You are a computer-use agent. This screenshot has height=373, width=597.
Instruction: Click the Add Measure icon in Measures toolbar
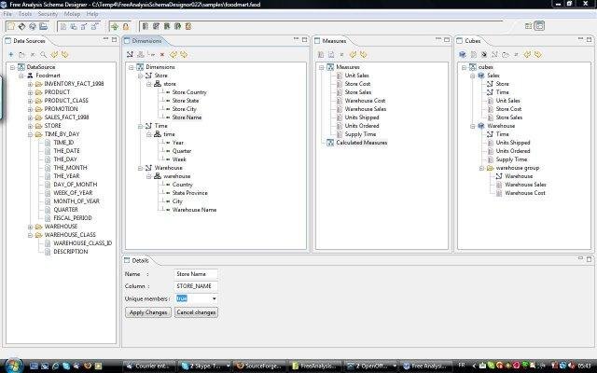[321, 55]
